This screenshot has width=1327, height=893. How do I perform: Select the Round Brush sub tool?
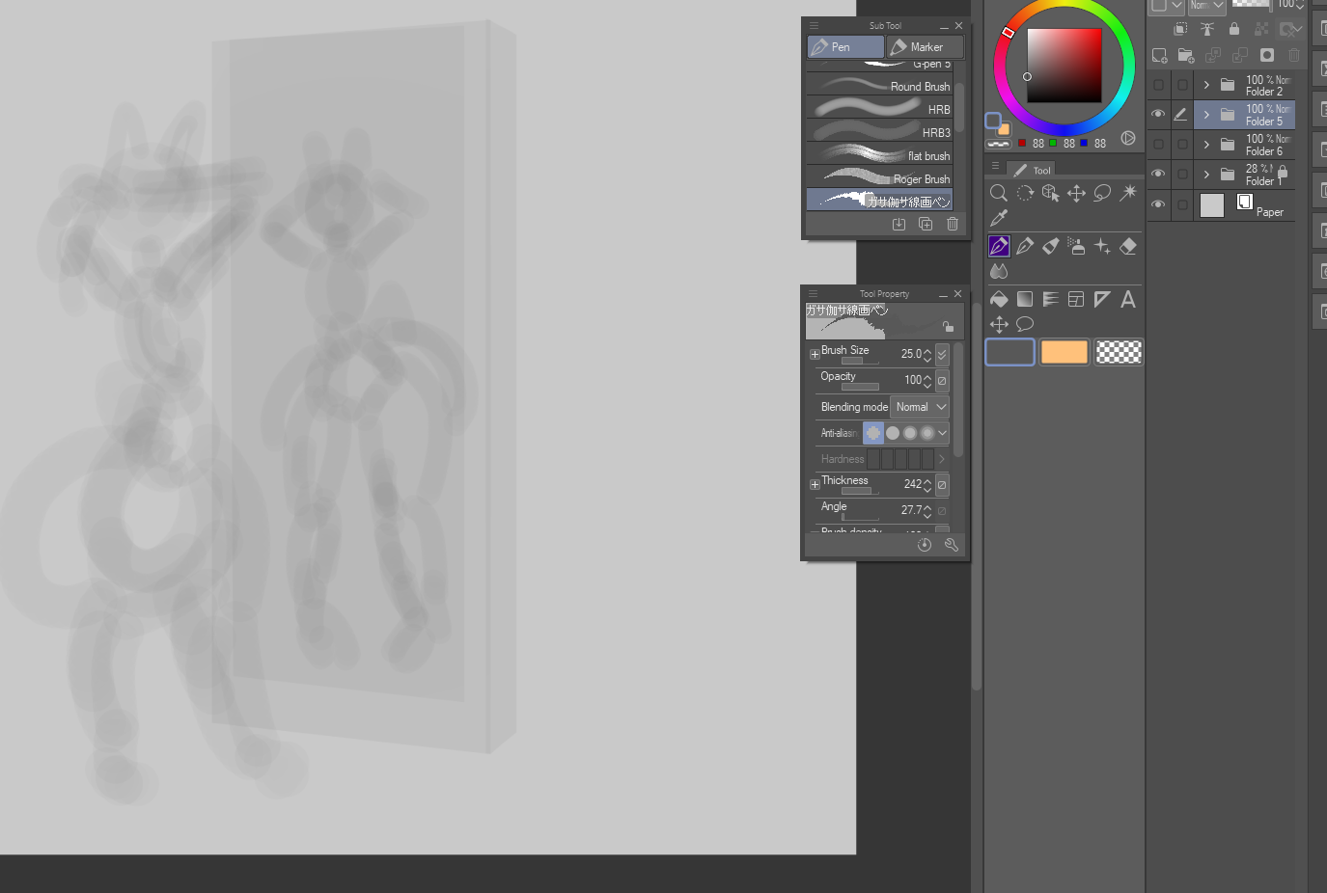point(879,87)
